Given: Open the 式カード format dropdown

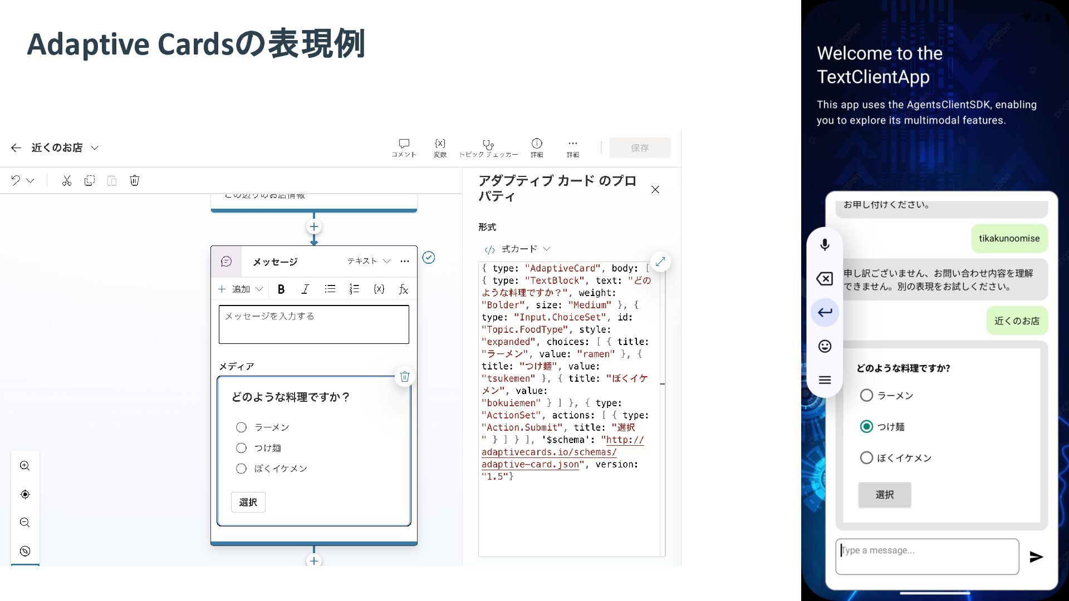Looking at the screenshot, I should click(x=518, y=249).
